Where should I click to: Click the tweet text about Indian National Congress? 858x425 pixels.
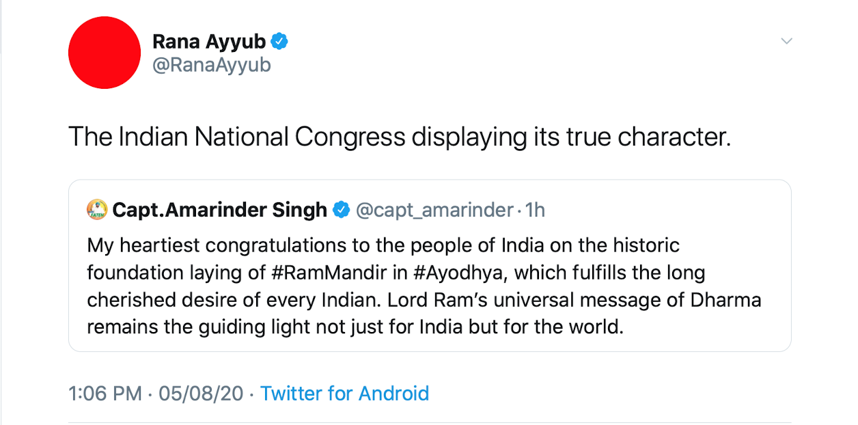tap(400, 137)
